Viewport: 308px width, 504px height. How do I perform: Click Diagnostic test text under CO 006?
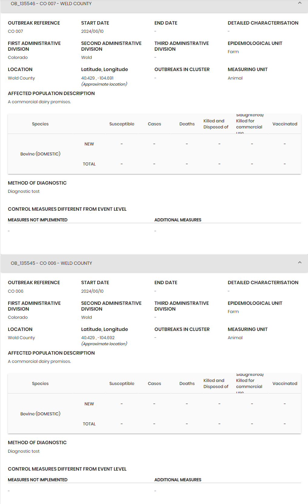point(24,451)
